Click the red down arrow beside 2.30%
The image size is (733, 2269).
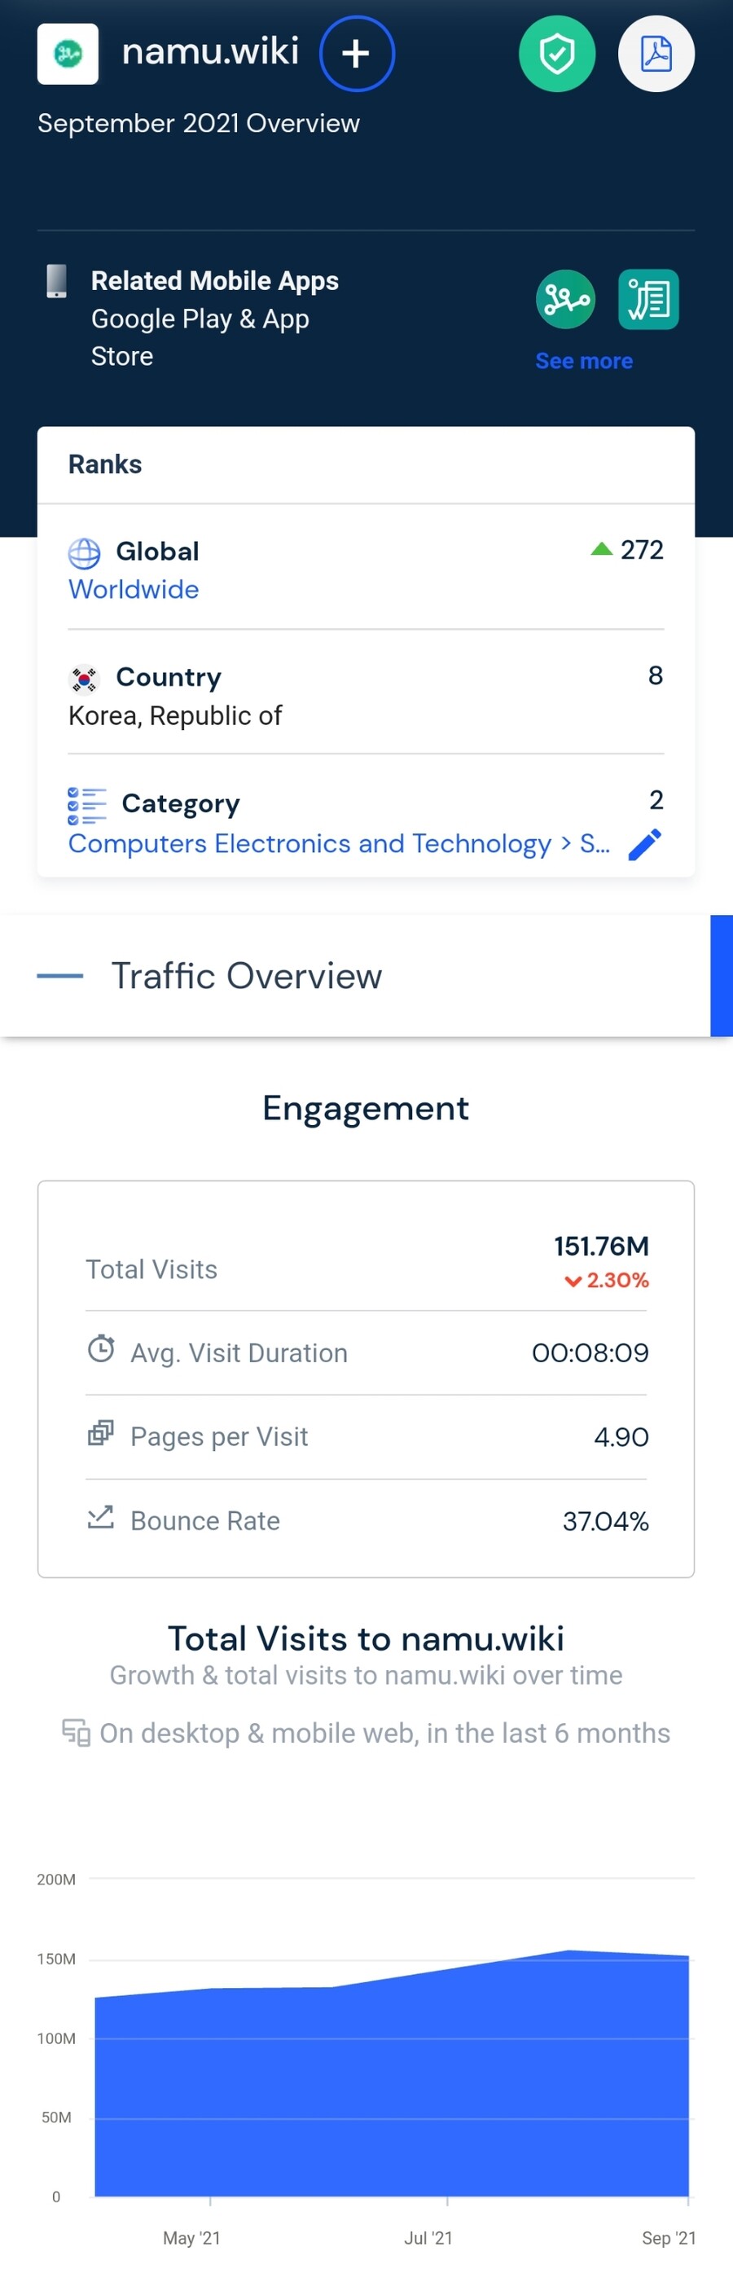coord(573,1281)
